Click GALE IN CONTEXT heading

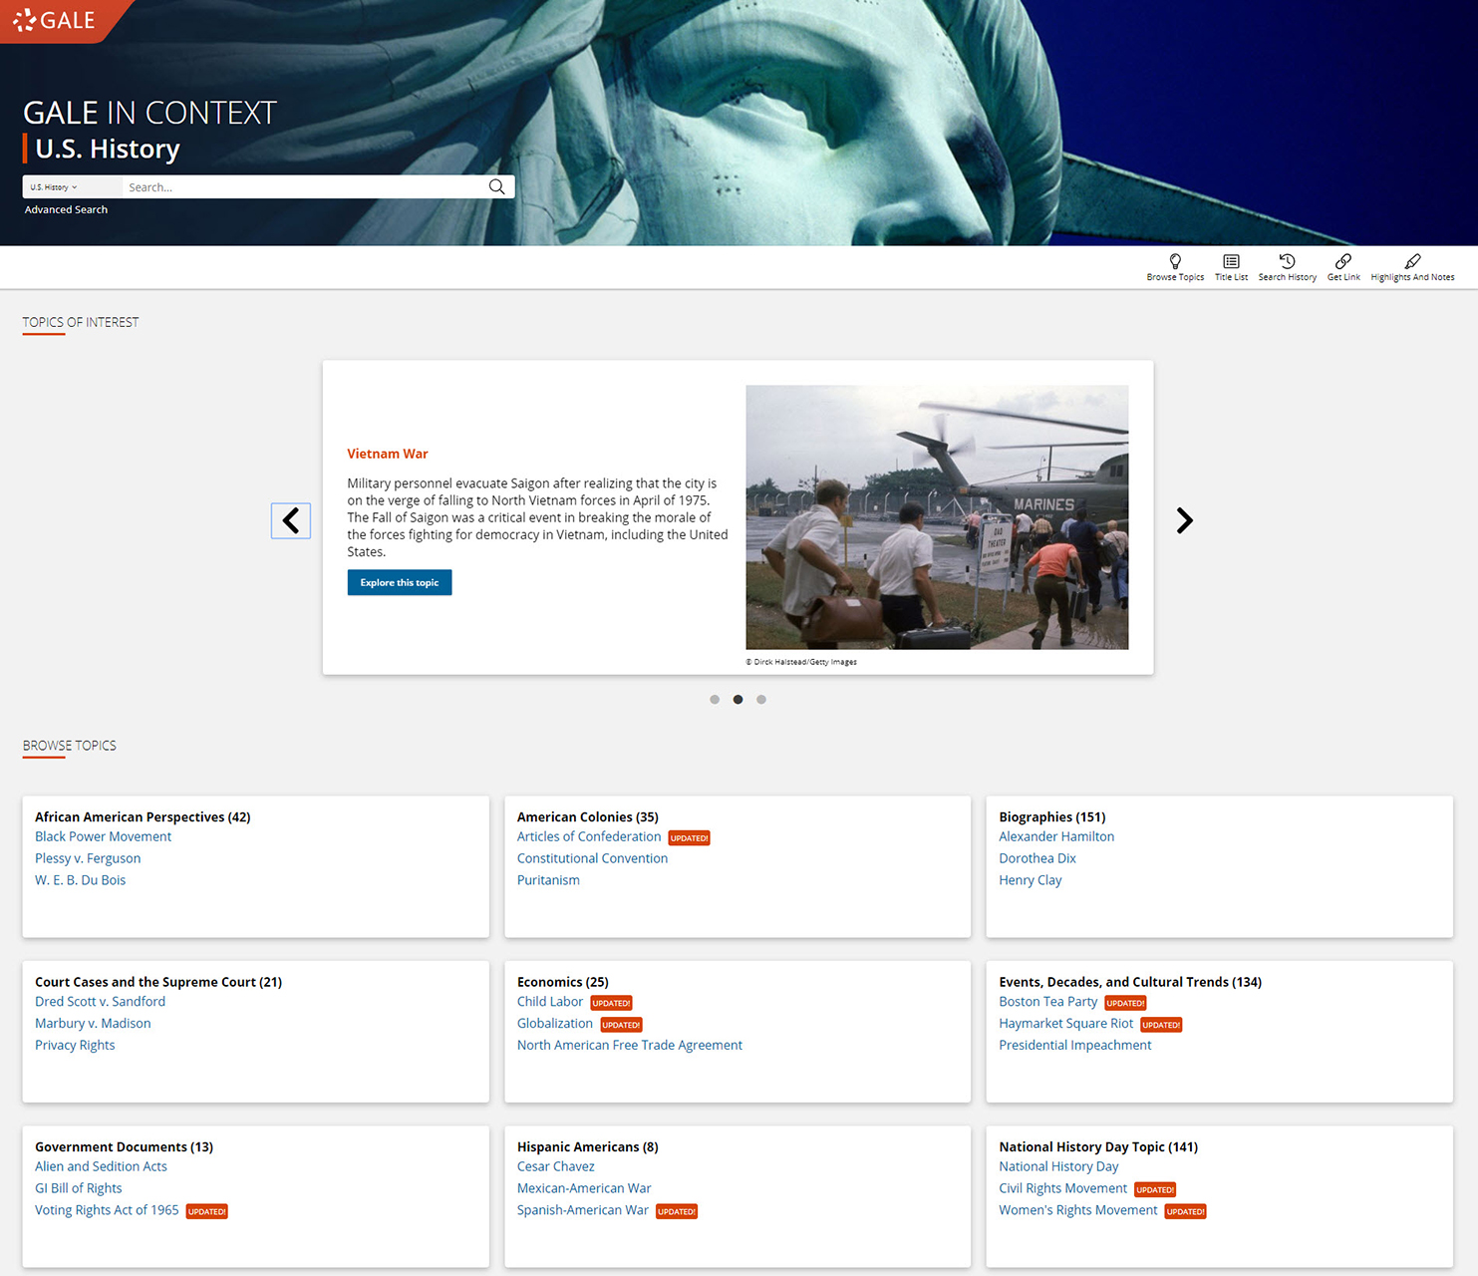(149, 113)
